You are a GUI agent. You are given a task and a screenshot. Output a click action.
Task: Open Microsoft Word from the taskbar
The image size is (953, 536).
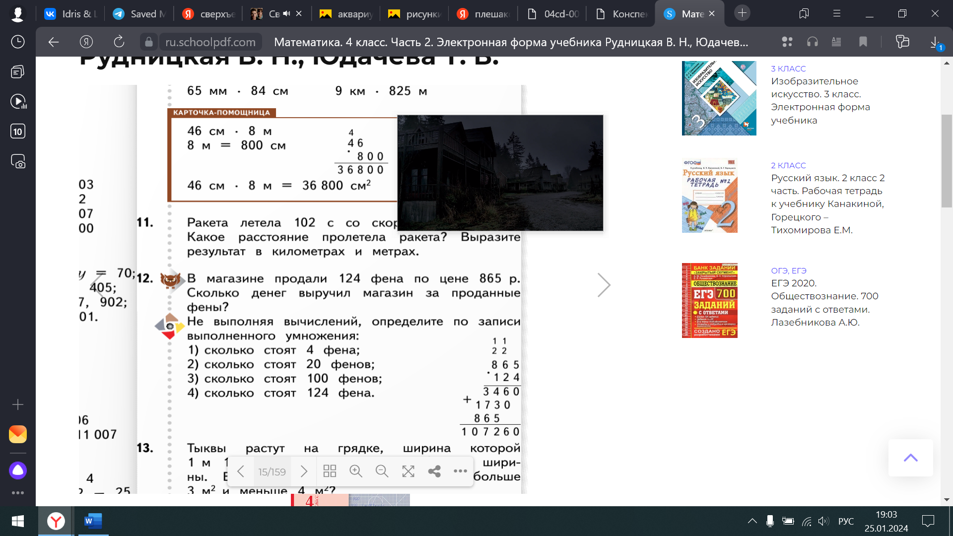[93, 521]
